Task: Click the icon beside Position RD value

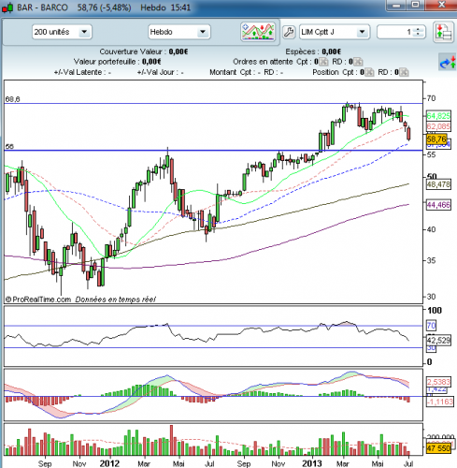Action: [x=404, y=72]
